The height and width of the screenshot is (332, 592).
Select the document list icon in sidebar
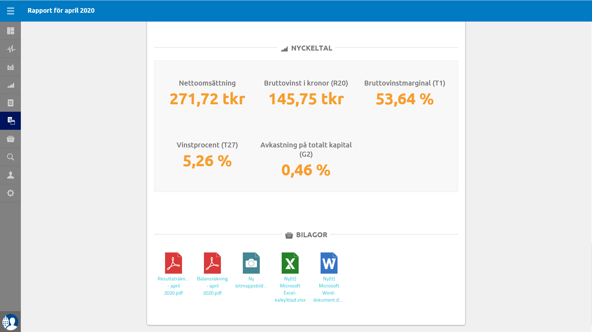point(11,103)
